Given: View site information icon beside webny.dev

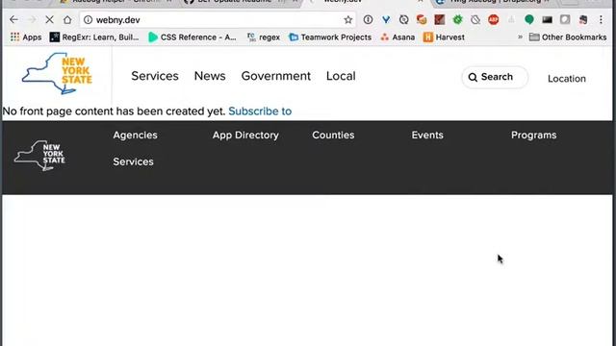Looking at the screenshot, I should 88,19.
